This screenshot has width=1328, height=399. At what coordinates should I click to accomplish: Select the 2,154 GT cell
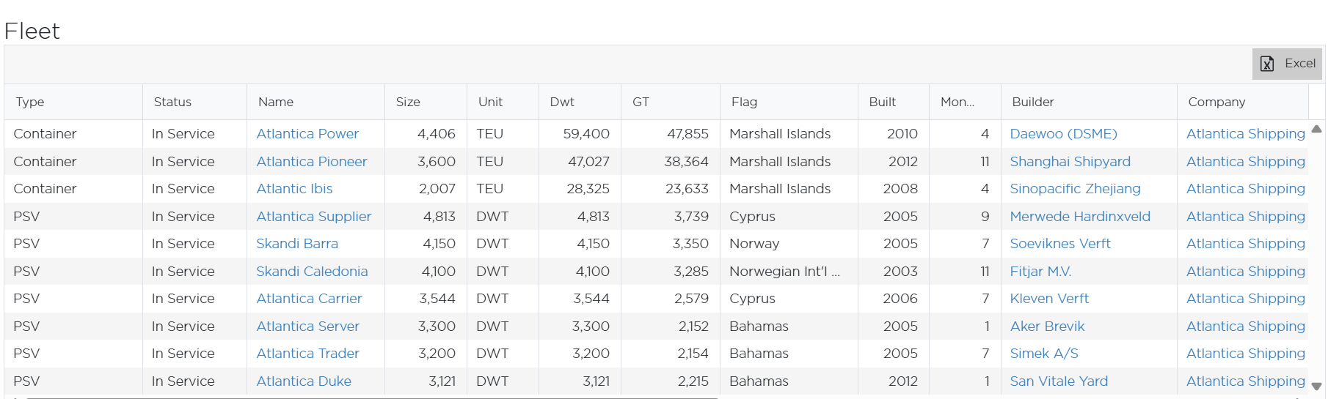tap(671, 354)
